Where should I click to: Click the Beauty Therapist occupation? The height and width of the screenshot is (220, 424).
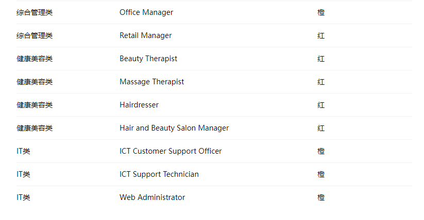coord(148,59)
